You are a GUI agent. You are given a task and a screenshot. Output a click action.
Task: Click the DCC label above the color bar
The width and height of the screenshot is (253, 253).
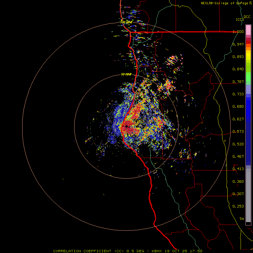pyautogui.click(x=247, y=17)
